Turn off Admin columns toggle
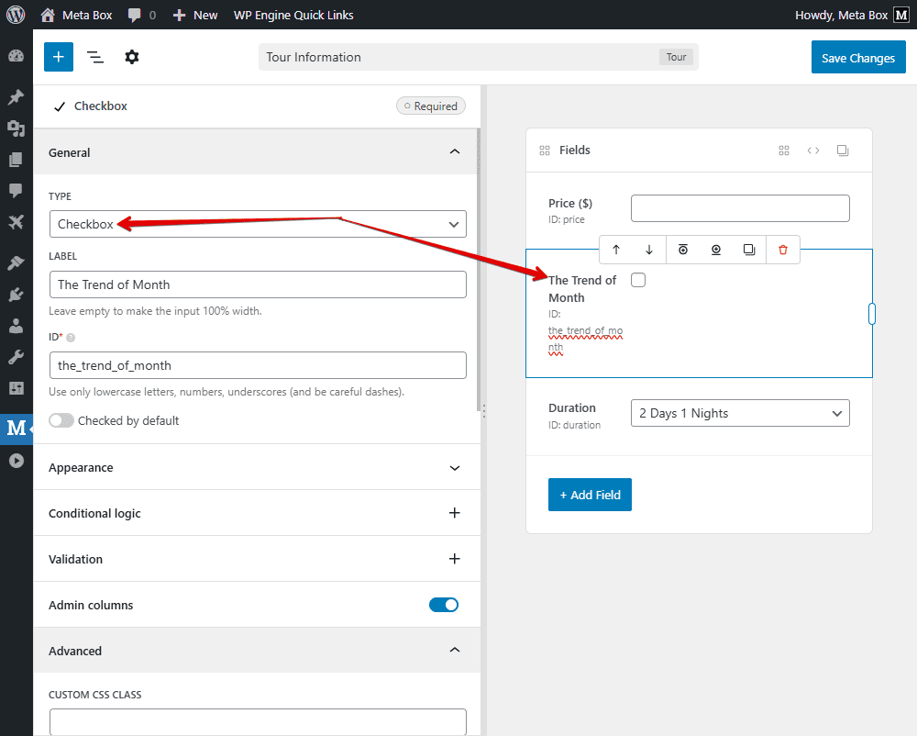The width and height of the screenshot is (917, 736). tap(444, 605)
